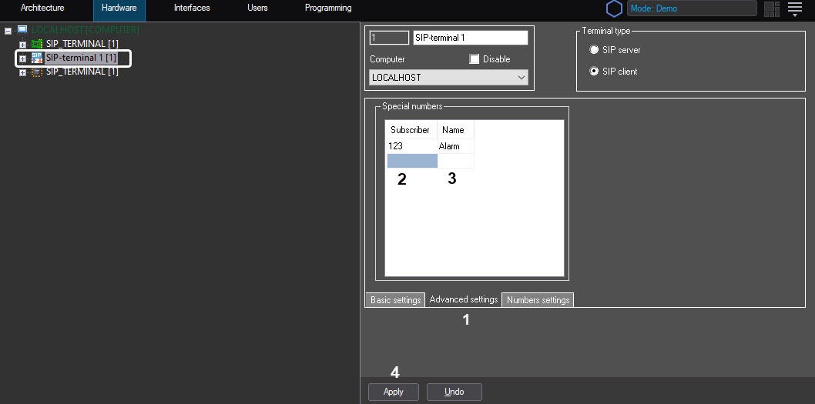The height and width of the screenshot is (404, 815).
Task: Click the Undo button
Action: point(454,392)
